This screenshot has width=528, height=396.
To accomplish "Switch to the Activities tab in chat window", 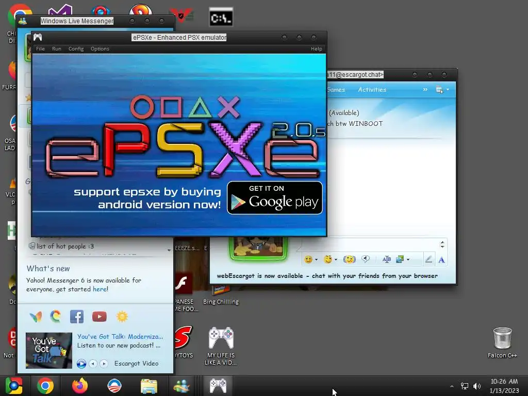I will click(372, 90).
